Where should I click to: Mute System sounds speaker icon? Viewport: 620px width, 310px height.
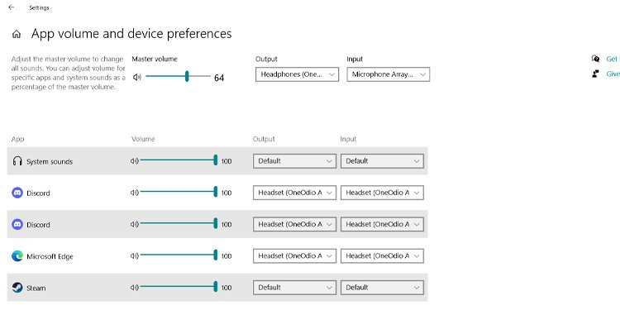(135, 161)
